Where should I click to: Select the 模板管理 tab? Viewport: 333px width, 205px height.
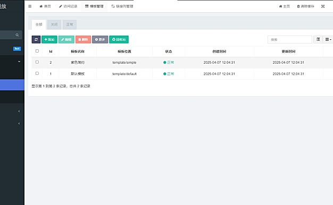(94, 6)
